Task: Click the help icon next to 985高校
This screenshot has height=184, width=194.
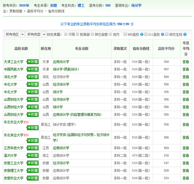Action: [142, 35]
